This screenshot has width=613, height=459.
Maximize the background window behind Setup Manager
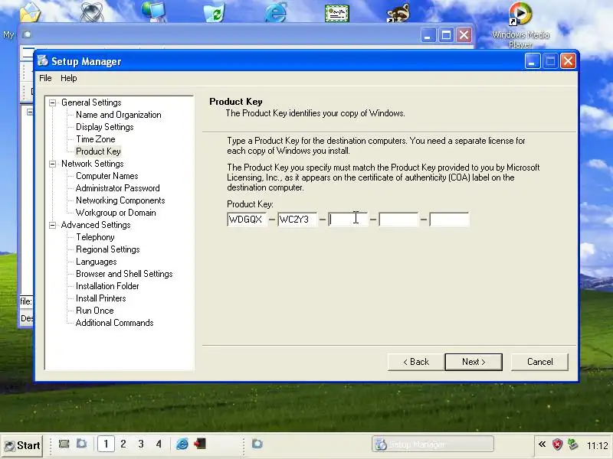coord(446,35)
